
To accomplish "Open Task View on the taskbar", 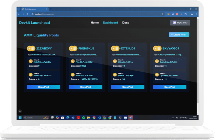I will 52,118.
